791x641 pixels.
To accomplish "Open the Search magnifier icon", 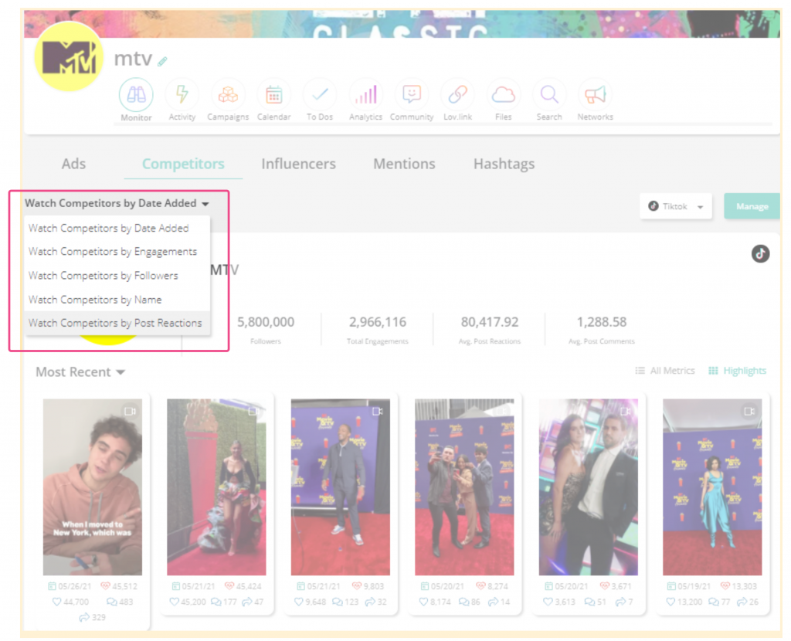I will 549,95.
